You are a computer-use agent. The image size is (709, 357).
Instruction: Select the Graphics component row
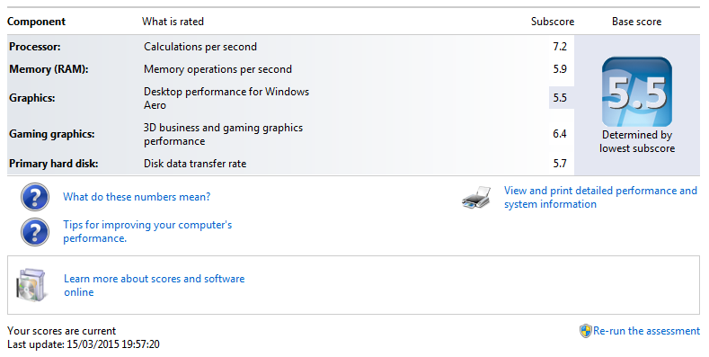pos(291,98)
